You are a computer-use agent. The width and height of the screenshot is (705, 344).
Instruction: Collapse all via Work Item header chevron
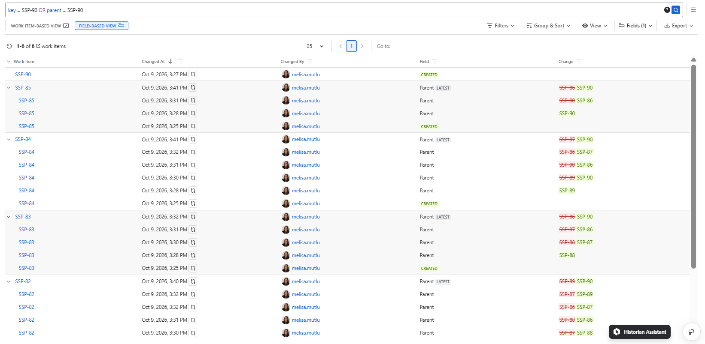click(x=9, y=61)
